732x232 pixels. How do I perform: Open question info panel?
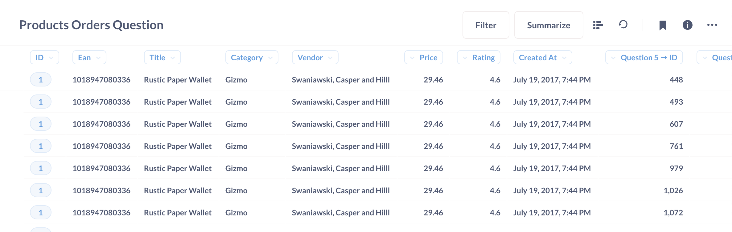point(687,25)
